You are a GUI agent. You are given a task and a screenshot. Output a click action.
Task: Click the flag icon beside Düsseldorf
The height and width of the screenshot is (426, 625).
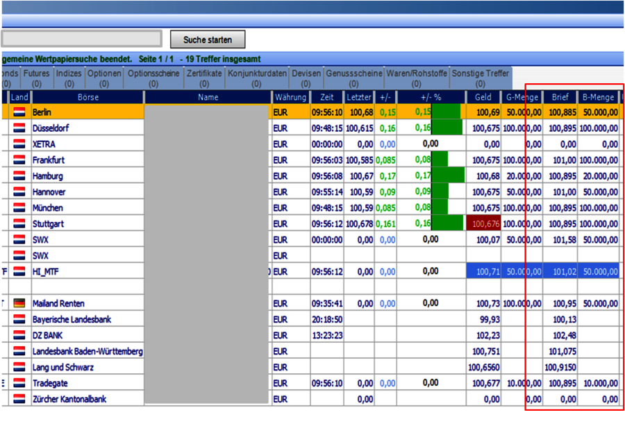(19, 128)
